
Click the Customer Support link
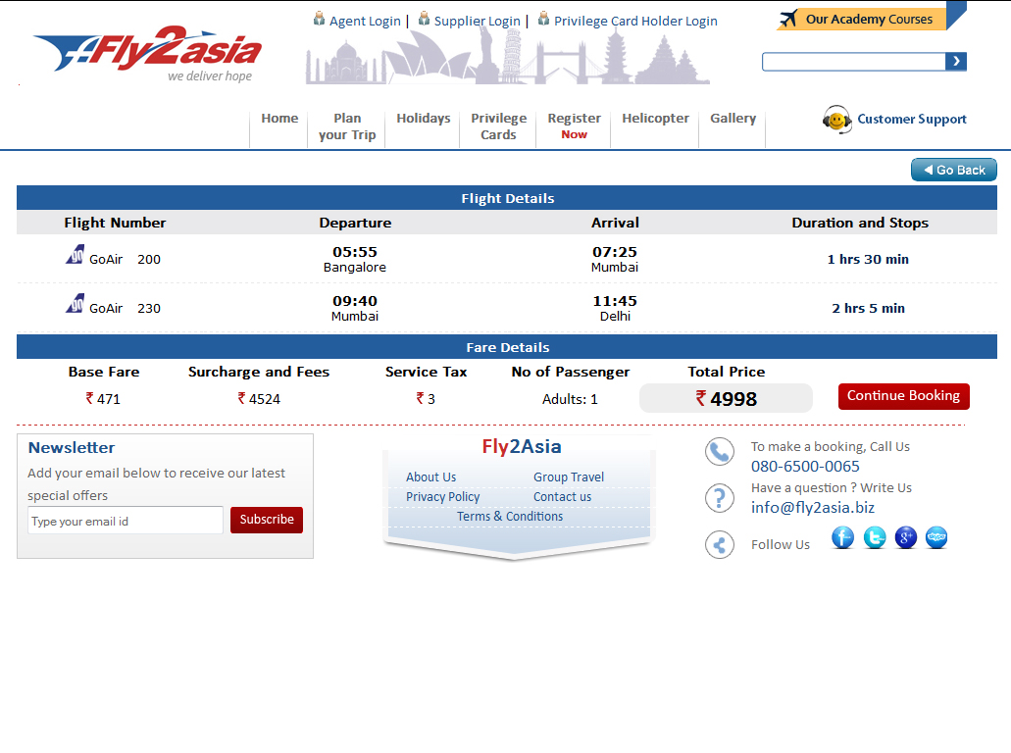point(912,120)
